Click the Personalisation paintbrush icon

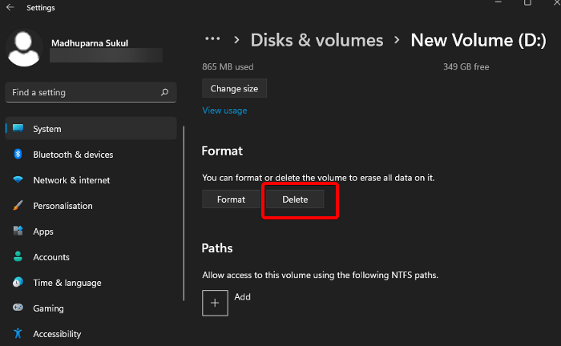(17, 206)
